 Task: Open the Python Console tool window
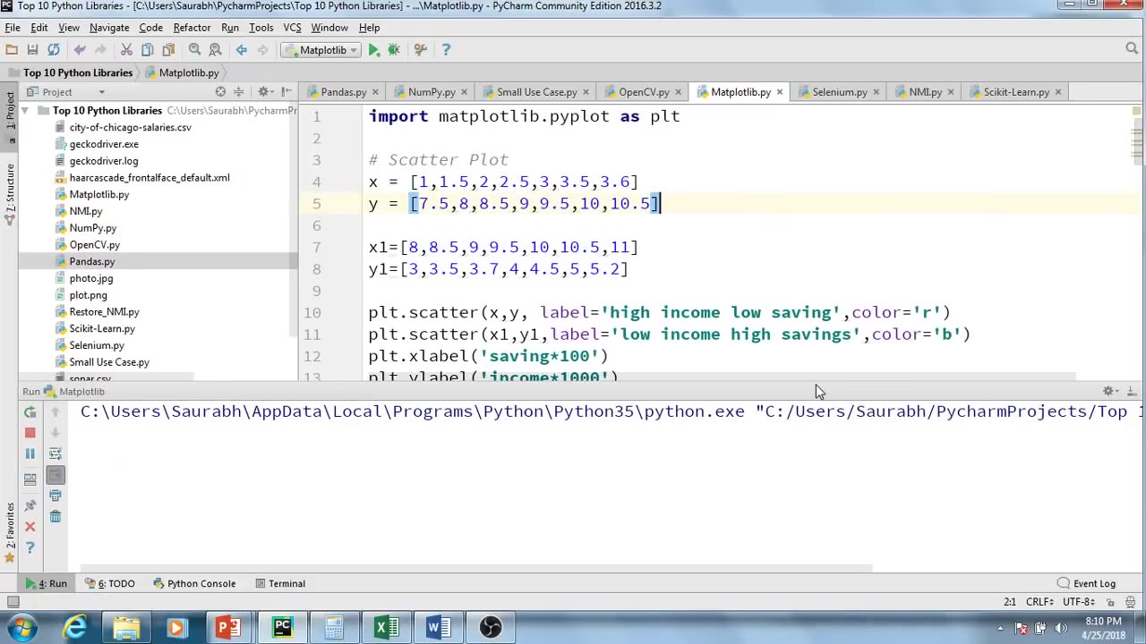[194, 584]
